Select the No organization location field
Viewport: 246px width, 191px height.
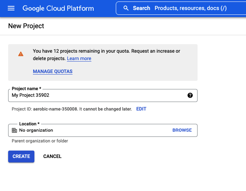103,130
